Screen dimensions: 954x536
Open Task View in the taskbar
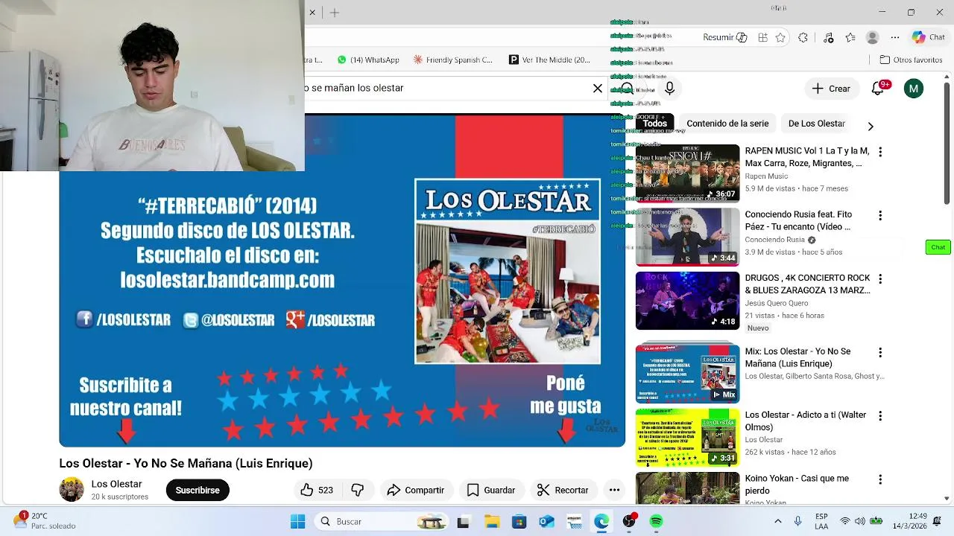click(463, 521)
